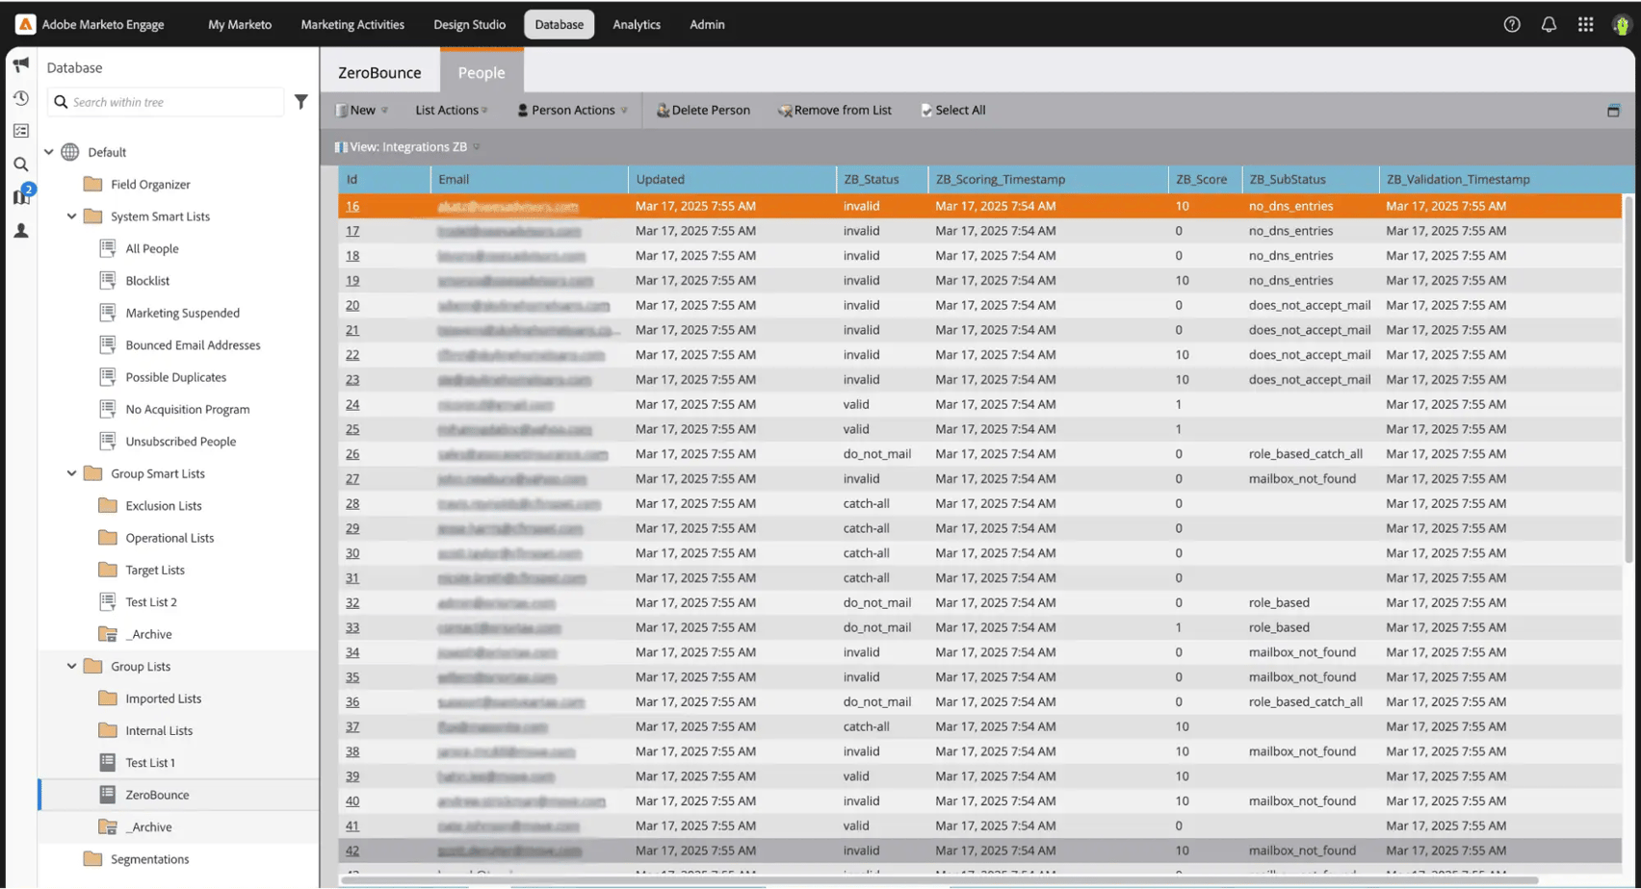This screenshot has width=1641, height=889.
Task: Select the smart list checklist icon in sidebar
Action: [20, 130]
